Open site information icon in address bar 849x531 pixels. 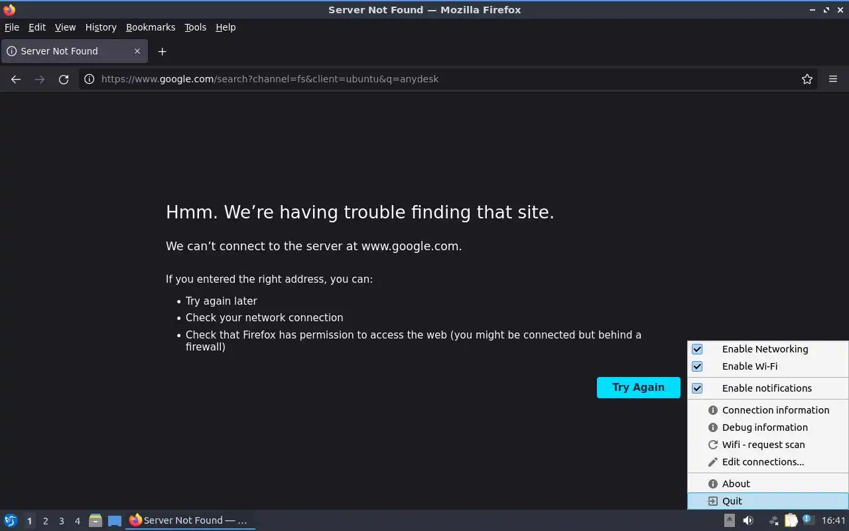point(90,79)
